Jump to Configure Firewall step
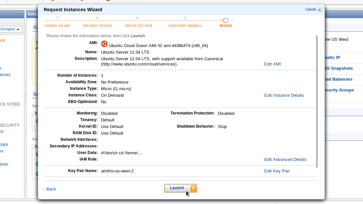This screenshot has width=363, height=204. [x=185, y=26]
